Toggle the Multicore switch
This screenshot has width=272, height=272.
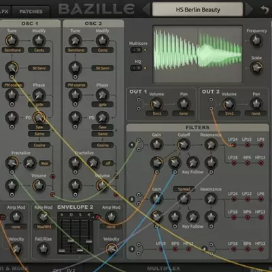pos(136,50)
